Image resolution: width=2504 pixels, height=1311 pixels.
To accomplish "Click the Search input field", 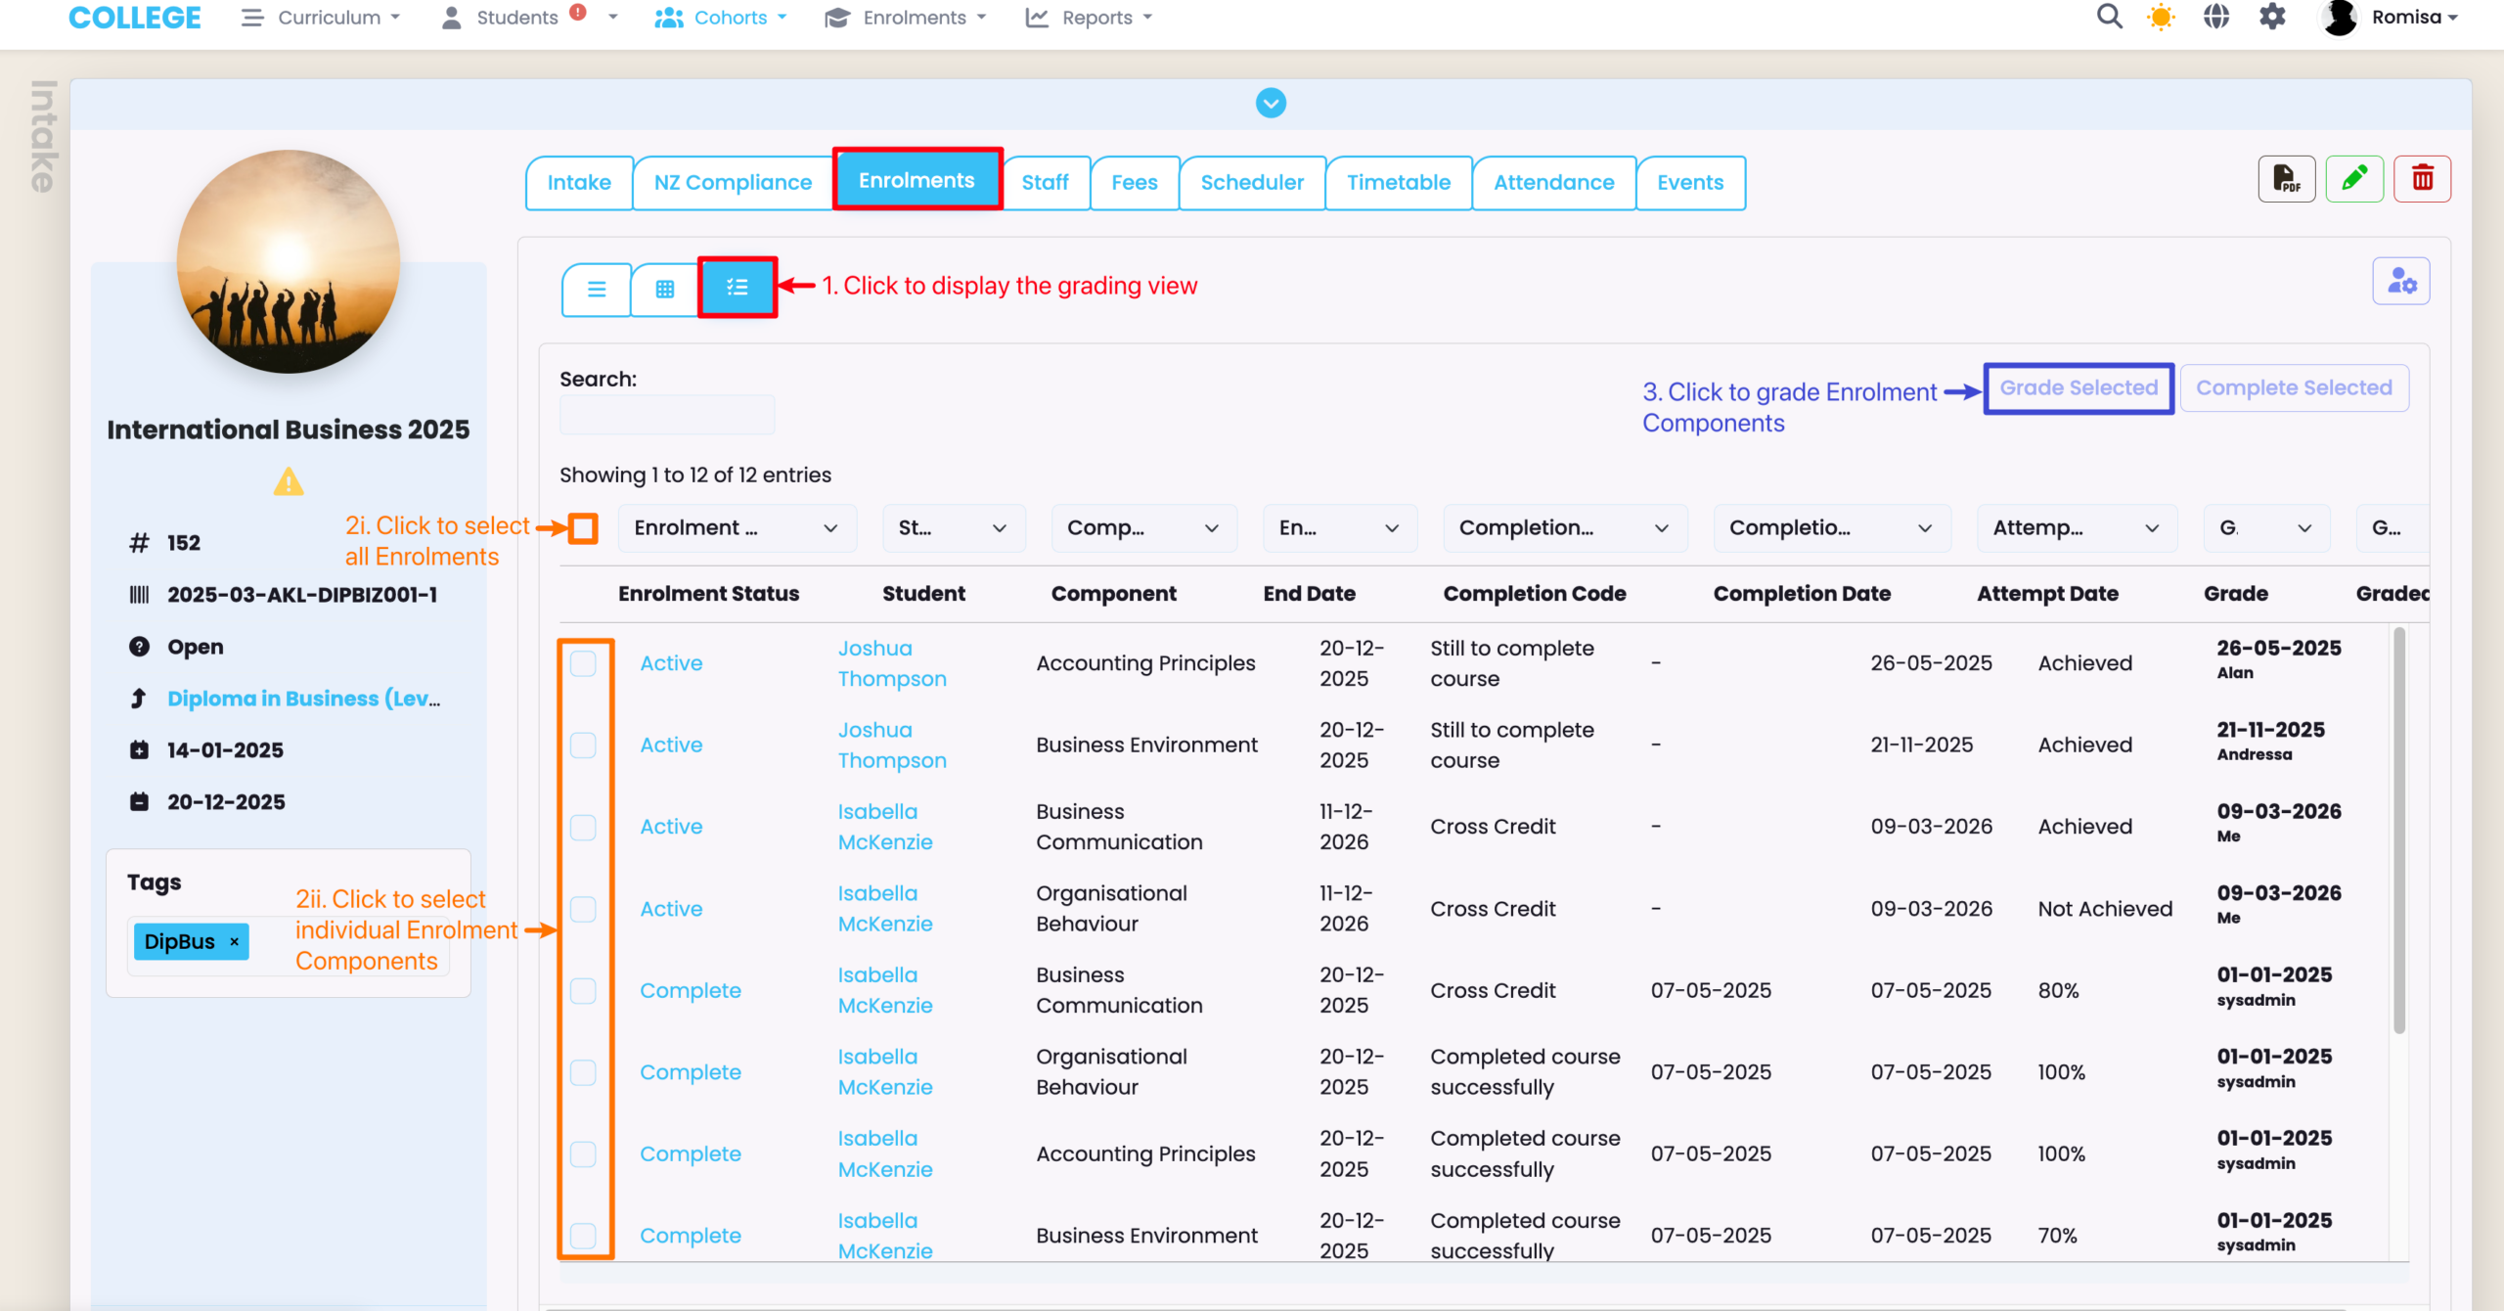I will pos(667,416).
